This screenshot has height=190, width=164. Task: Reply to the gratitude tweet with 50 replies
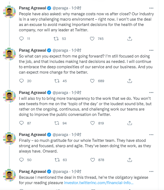(x=22, y=160)
